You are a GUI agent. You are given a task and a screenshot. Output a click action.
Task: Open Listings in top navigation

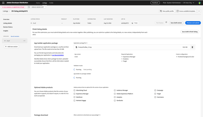(x=45, y=3)
